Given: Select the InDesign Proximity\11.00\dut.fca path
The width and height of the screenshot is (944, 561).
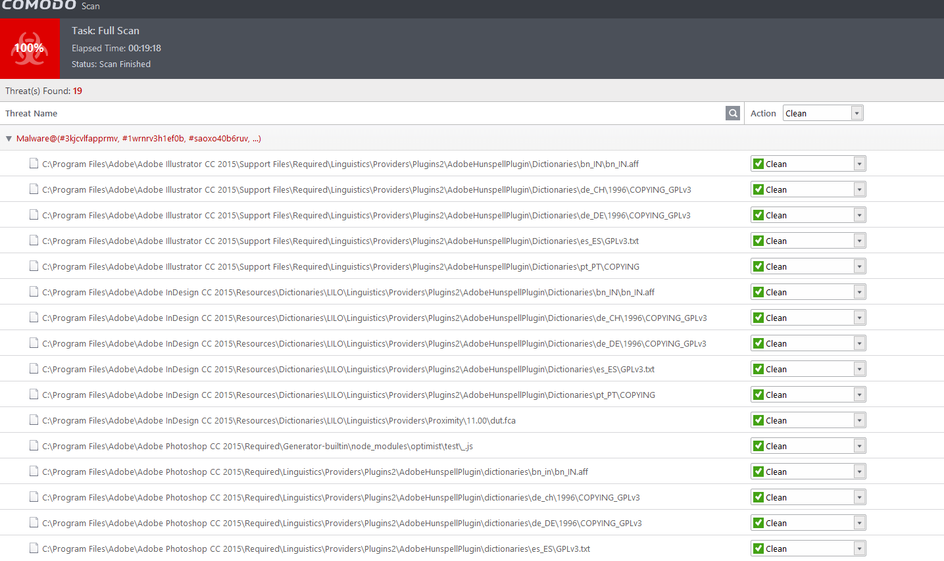Looking at the screenshot, I should tap(279, 421).
